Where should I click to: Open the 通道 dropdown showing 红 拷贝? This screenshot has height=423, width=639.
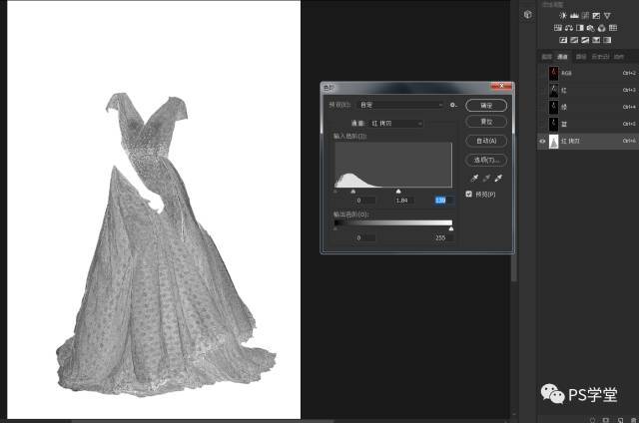395,123
